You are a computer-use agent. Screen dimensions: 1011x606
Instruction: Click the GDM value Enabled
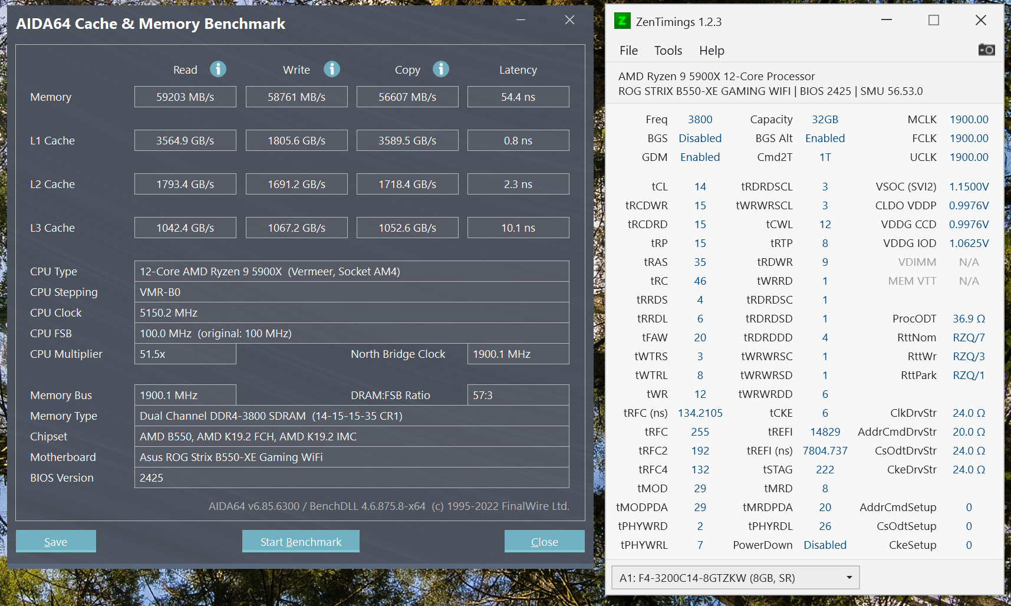(x=700, y=157)
